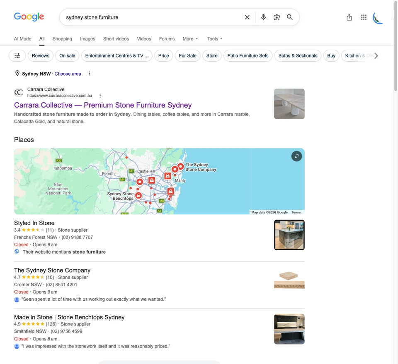The image size is (398, 364).
Task: Select the Patio Furniture Sets chip
Action: 248,56
